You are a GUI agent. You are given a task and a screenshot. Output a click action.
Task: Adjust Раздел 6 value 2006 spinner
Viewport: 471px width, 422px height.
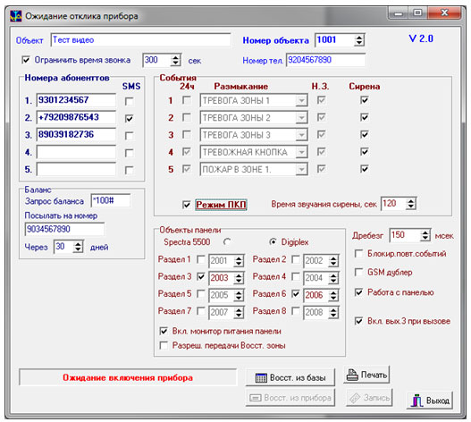point(333,295)
